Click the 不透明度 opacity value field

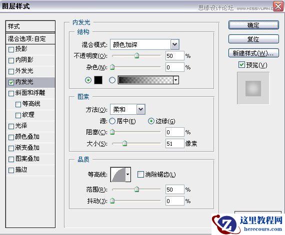point(175,56)
